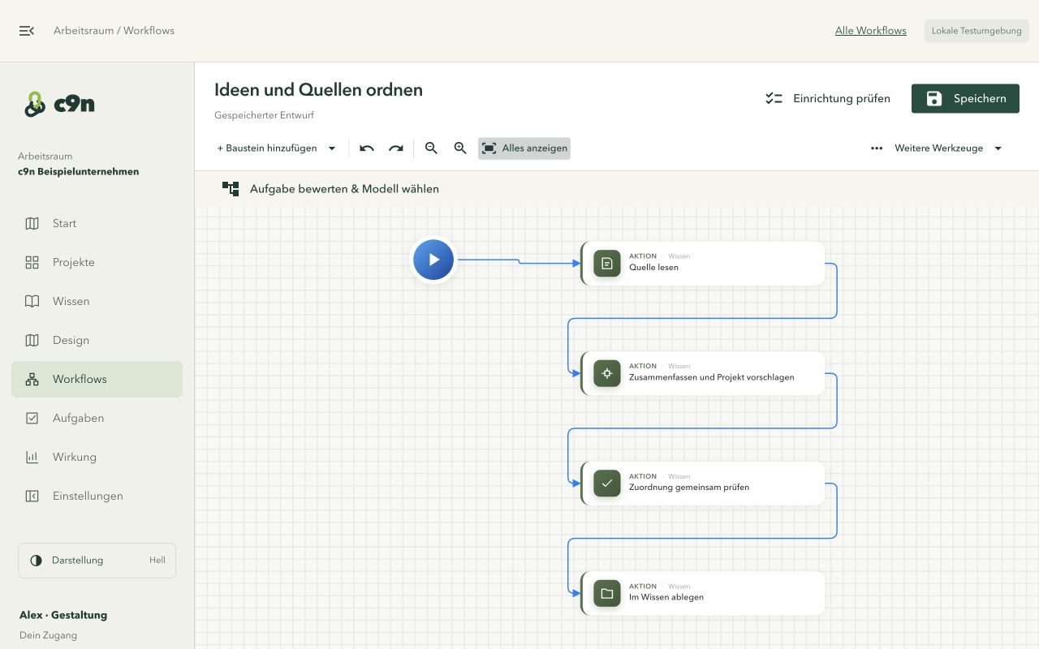
Task: Select the Zusammenfassen und Projekt vorschlagen node
Action: (703, 373)
